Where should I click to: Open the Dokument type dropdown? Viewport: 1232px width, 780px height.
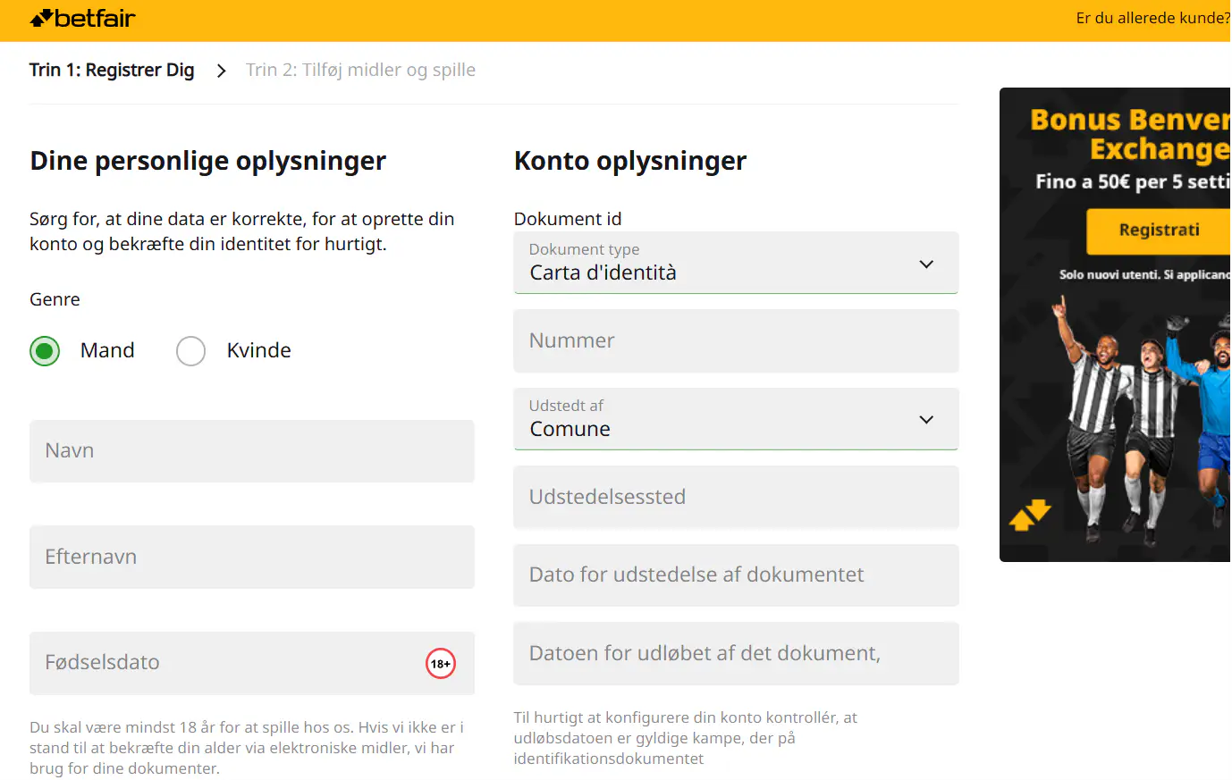point(736,263)
